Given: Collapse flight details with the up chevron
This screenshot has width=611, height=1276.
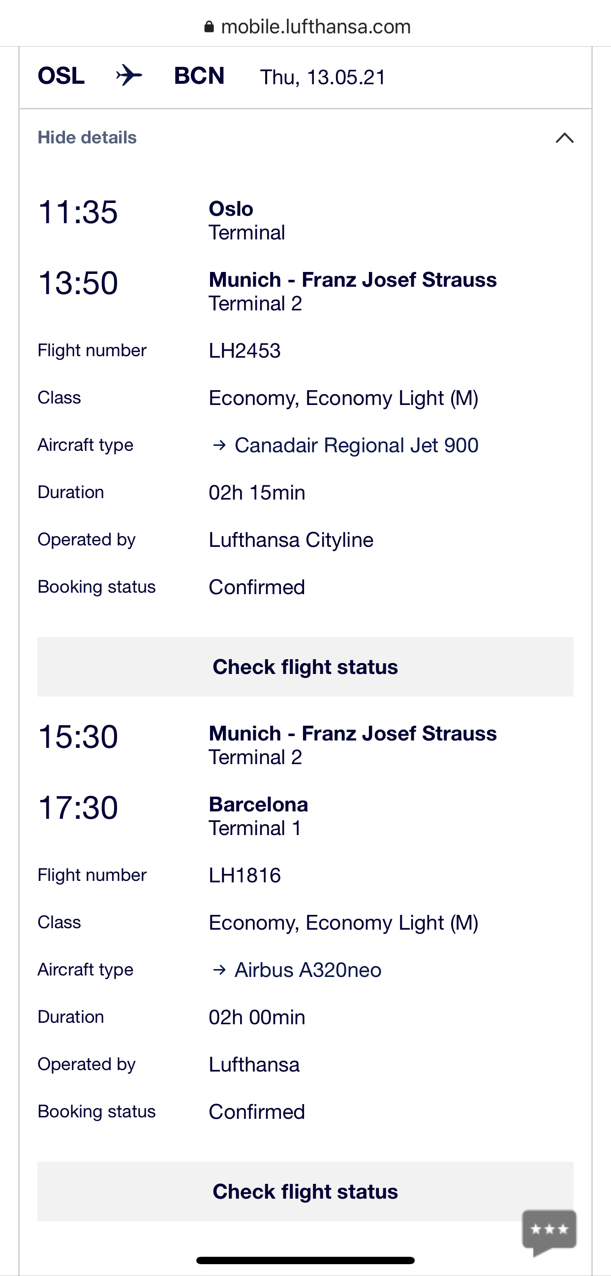Looking at the screenshot, I should click(x=564, y=138).
